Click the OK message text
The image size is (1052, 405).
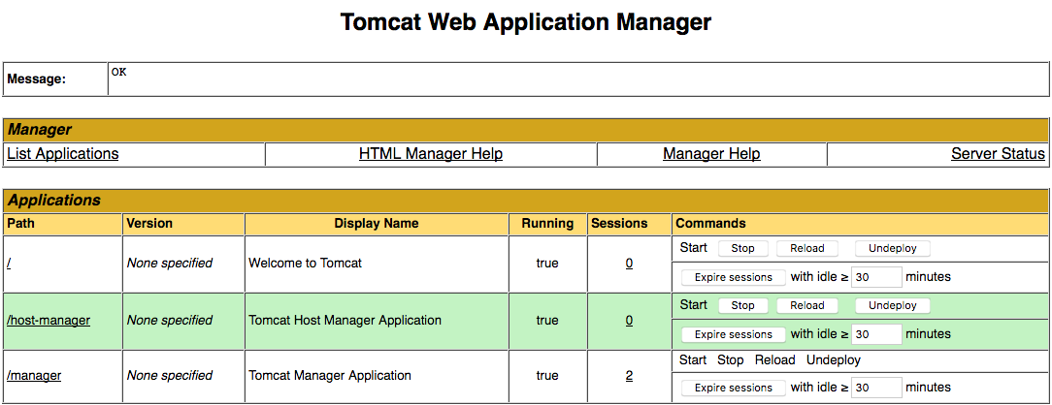(118, 72)
